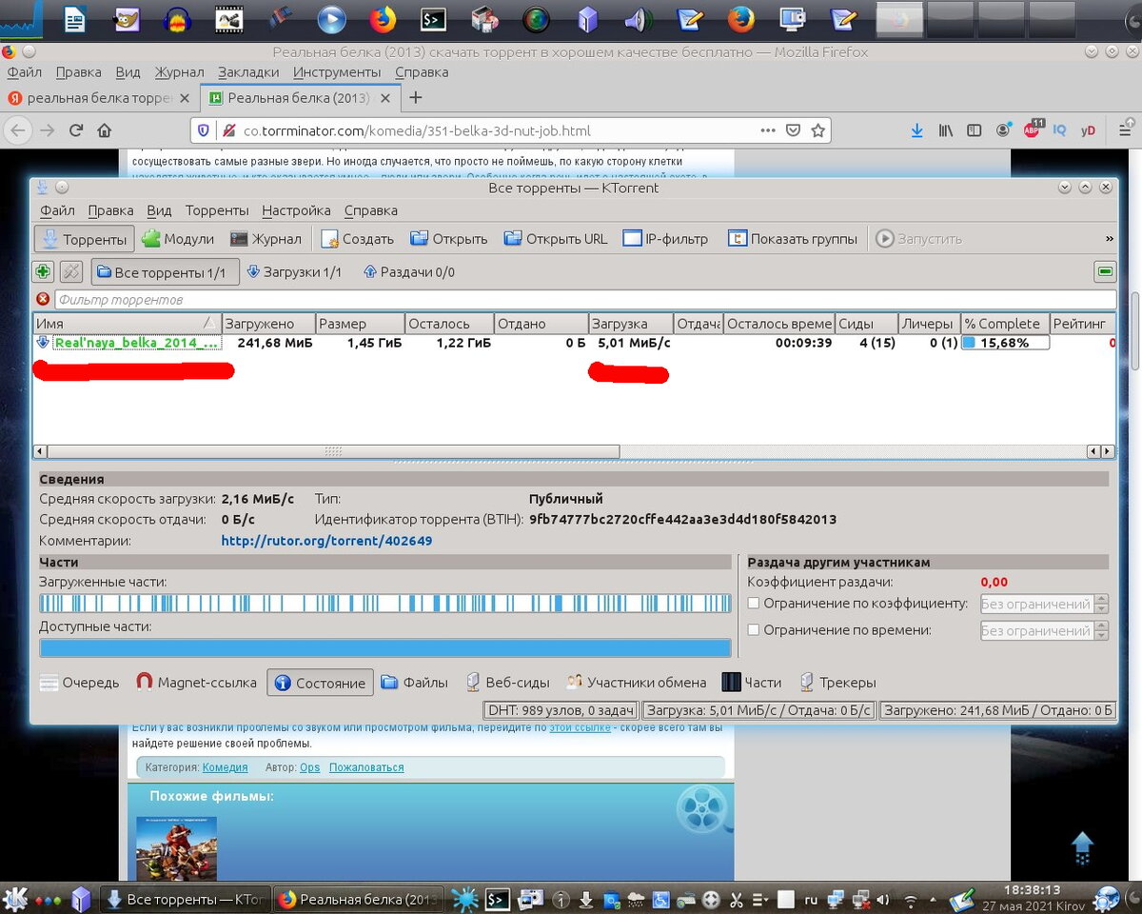Clear the torrent filter with the red X

pyautogui.click(x=43, y=300)
